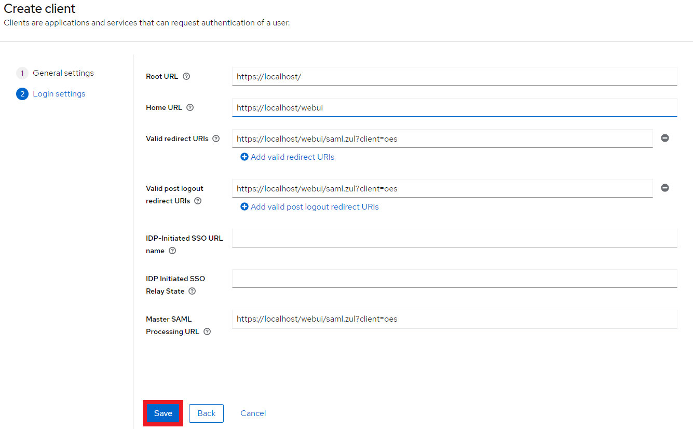This screenshot has width=693, height=429.
Task: Remove the post logout redirect URI entry
Action: point(665,188)
